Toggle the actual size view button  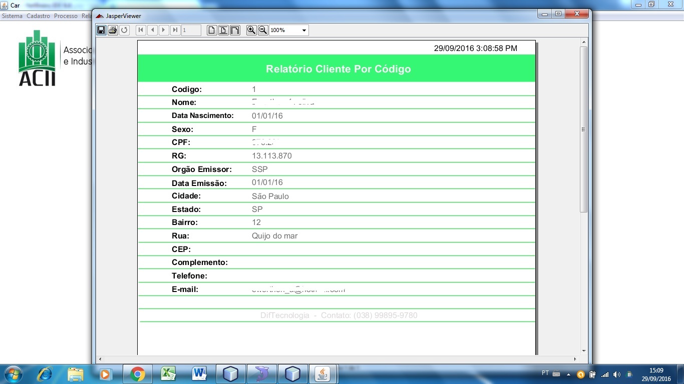tap(212, 30)
